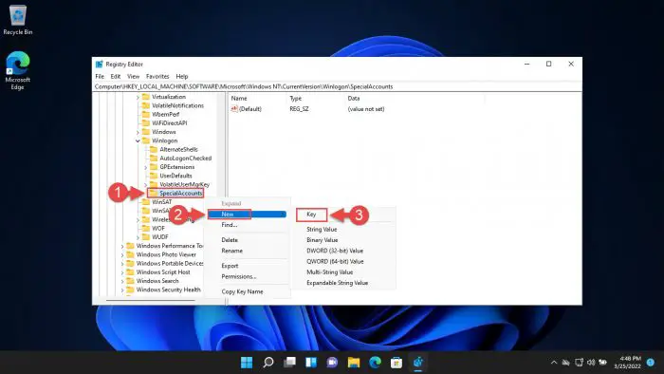Launch Microsoft Edge from the desktop icon

tap(18, 70)
